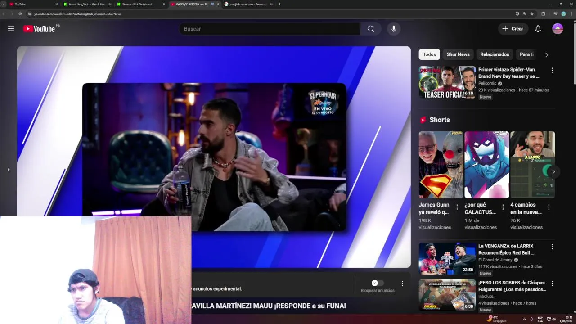Start voice search with the microphone icon
Image resolution: width=576 pixels, height=324 pixels.
(394, 29)
